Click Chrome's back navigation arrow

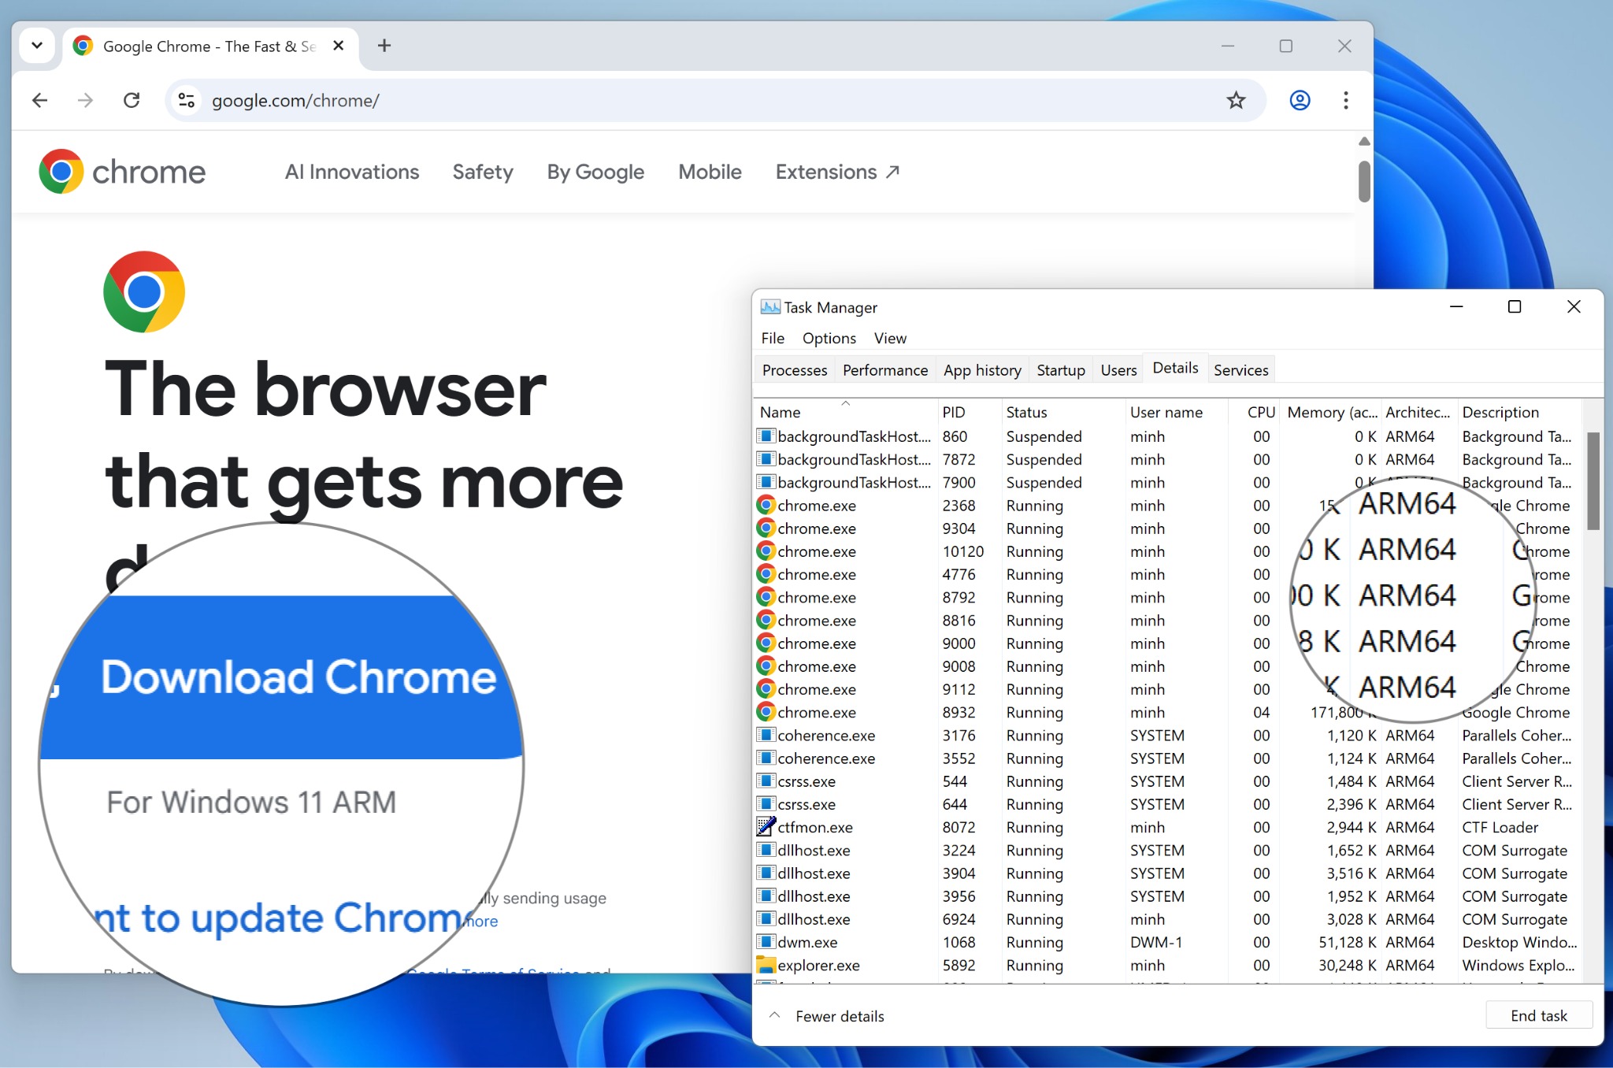click(x=39, y=100)
